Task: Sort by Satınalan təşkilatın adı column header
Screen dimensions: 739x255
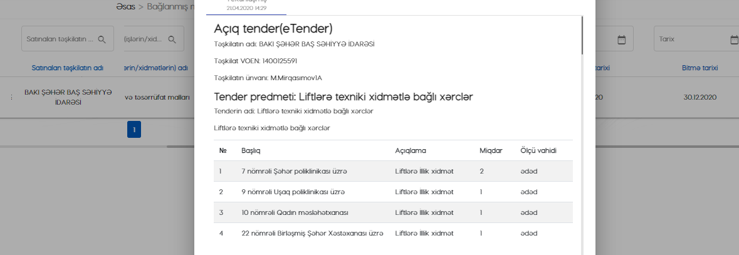Action: click(x=67, y=68)
